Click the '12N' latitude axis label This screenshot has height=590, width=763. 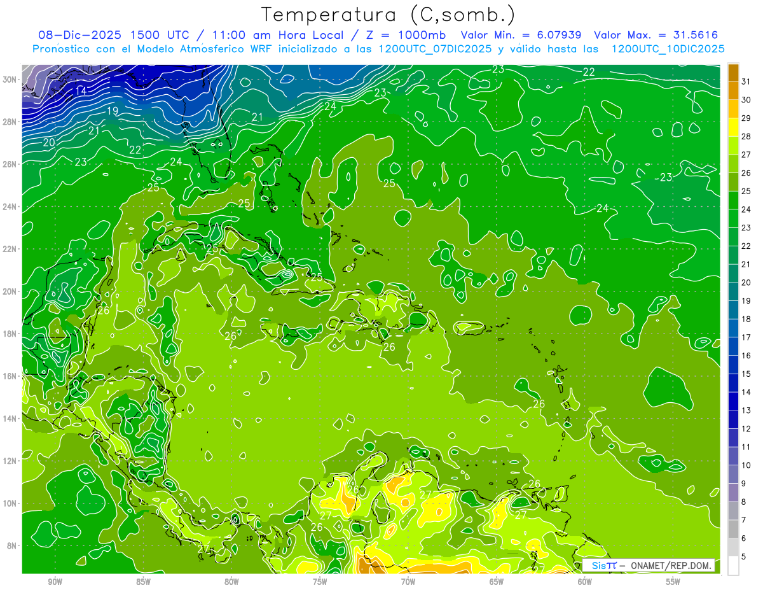tap(10, 461)
